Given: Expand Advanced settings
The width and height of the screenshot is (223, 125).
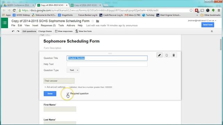Looking at the screenshot, I should click(x=55, y=87).
